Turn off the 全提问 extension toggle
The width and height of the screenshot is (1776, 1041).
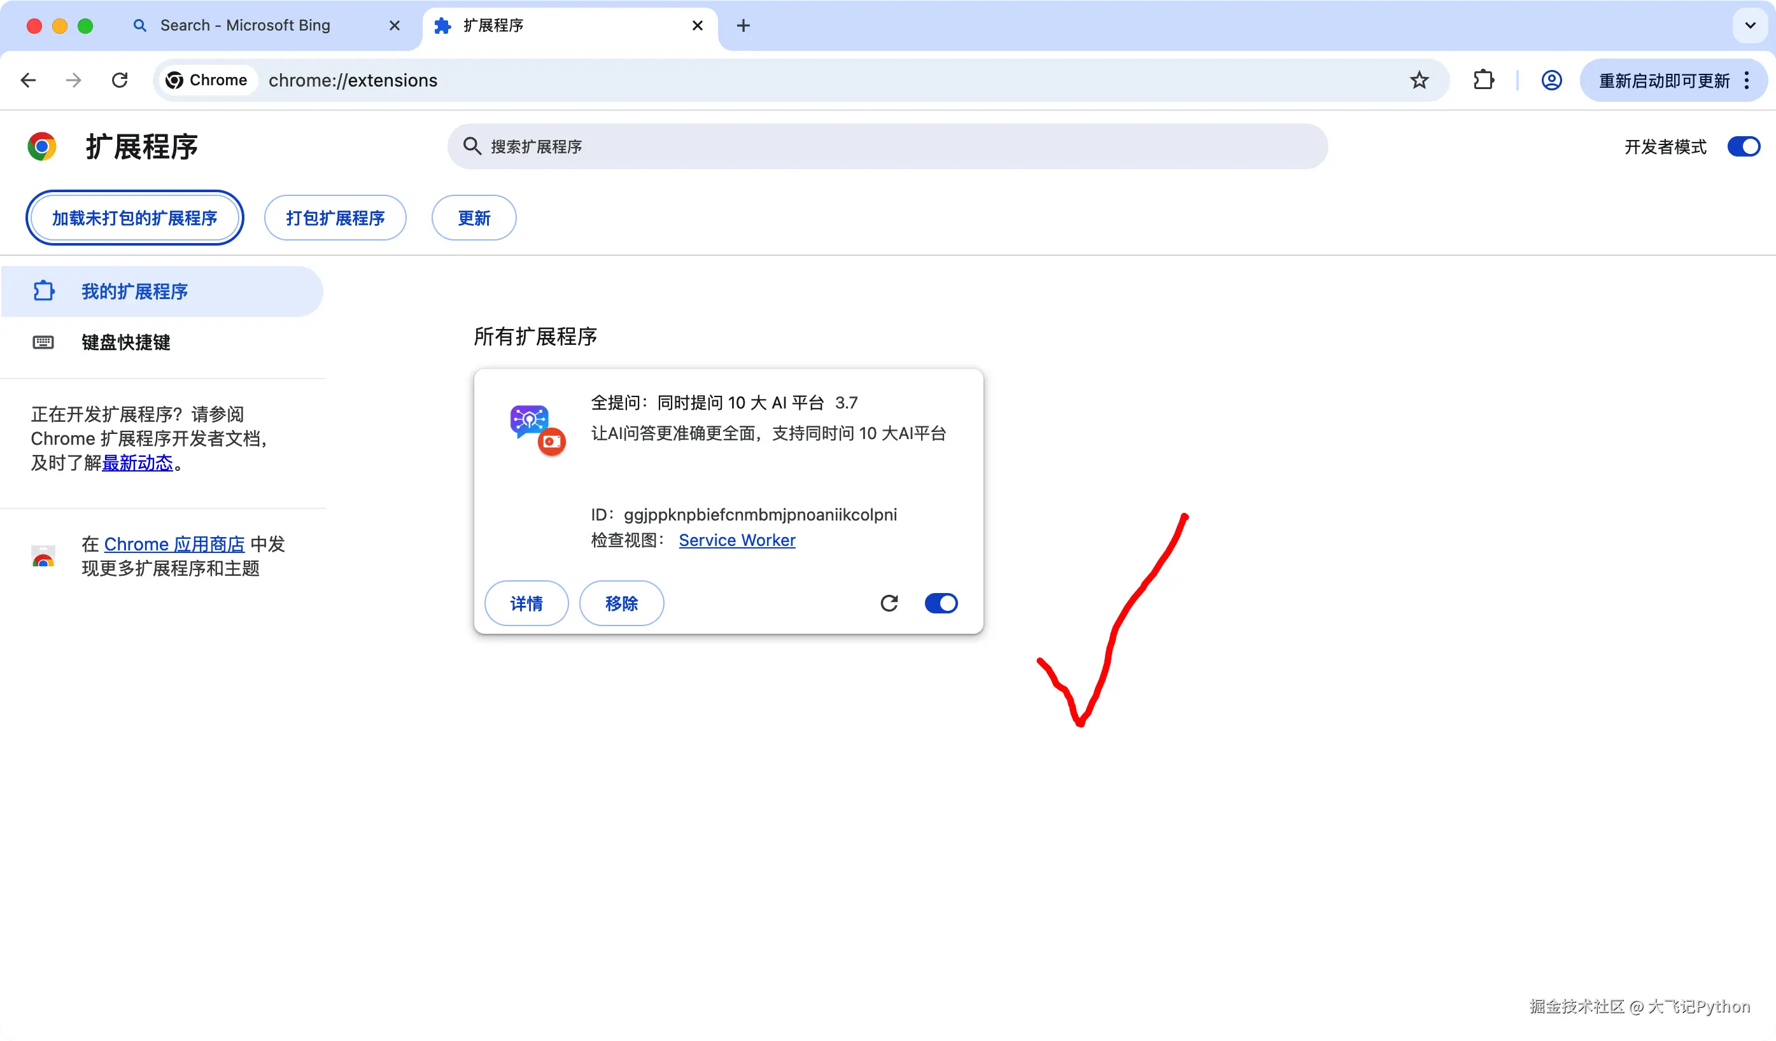941,603
